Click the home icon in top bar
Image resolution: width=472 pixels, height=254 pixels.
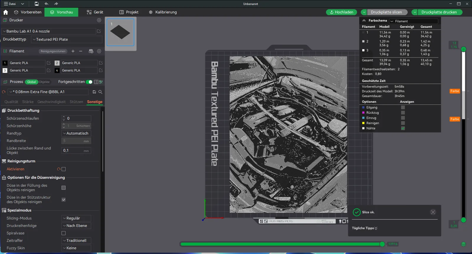[x=6, y=12]
